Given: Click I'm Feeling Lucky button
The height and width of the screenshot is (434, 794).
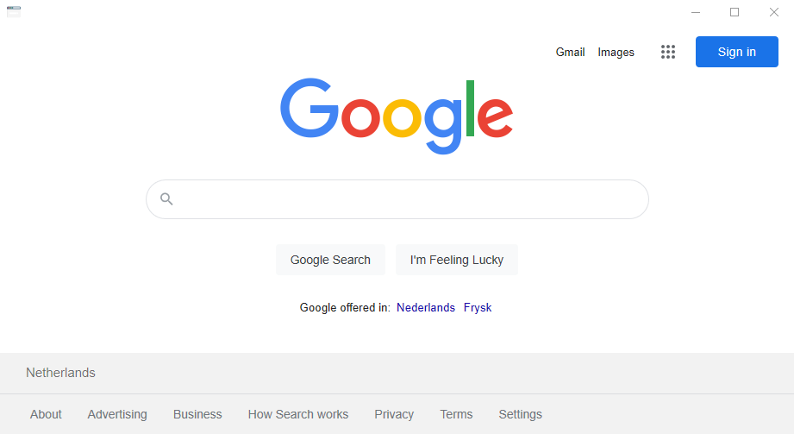Looking at the screenshot, I should (x=457, y=260).
